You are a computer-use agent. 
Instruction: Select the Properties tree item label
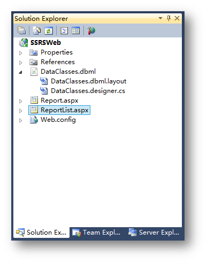(x=57, y=52)
